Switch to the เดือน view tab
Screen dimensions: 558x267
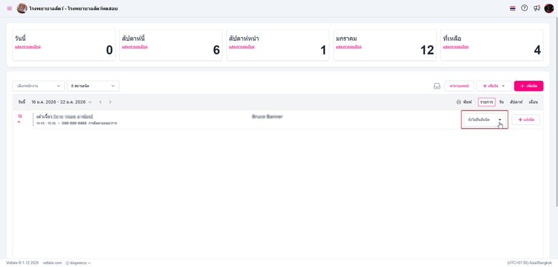(533, 102)
